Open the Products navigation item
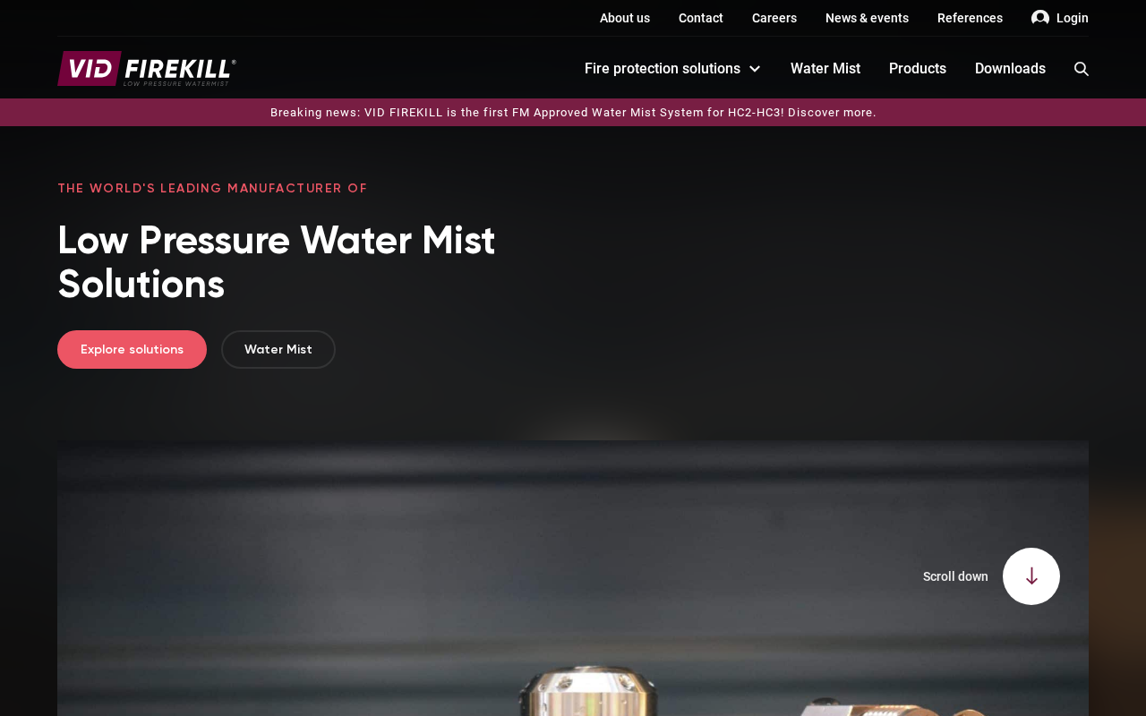The height and width of the screenshot is (716, 1146). pyautogui.click(x=918, y=69)
